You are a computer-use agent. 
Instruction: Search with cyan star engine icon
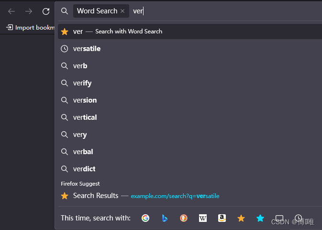pos(260,218)
